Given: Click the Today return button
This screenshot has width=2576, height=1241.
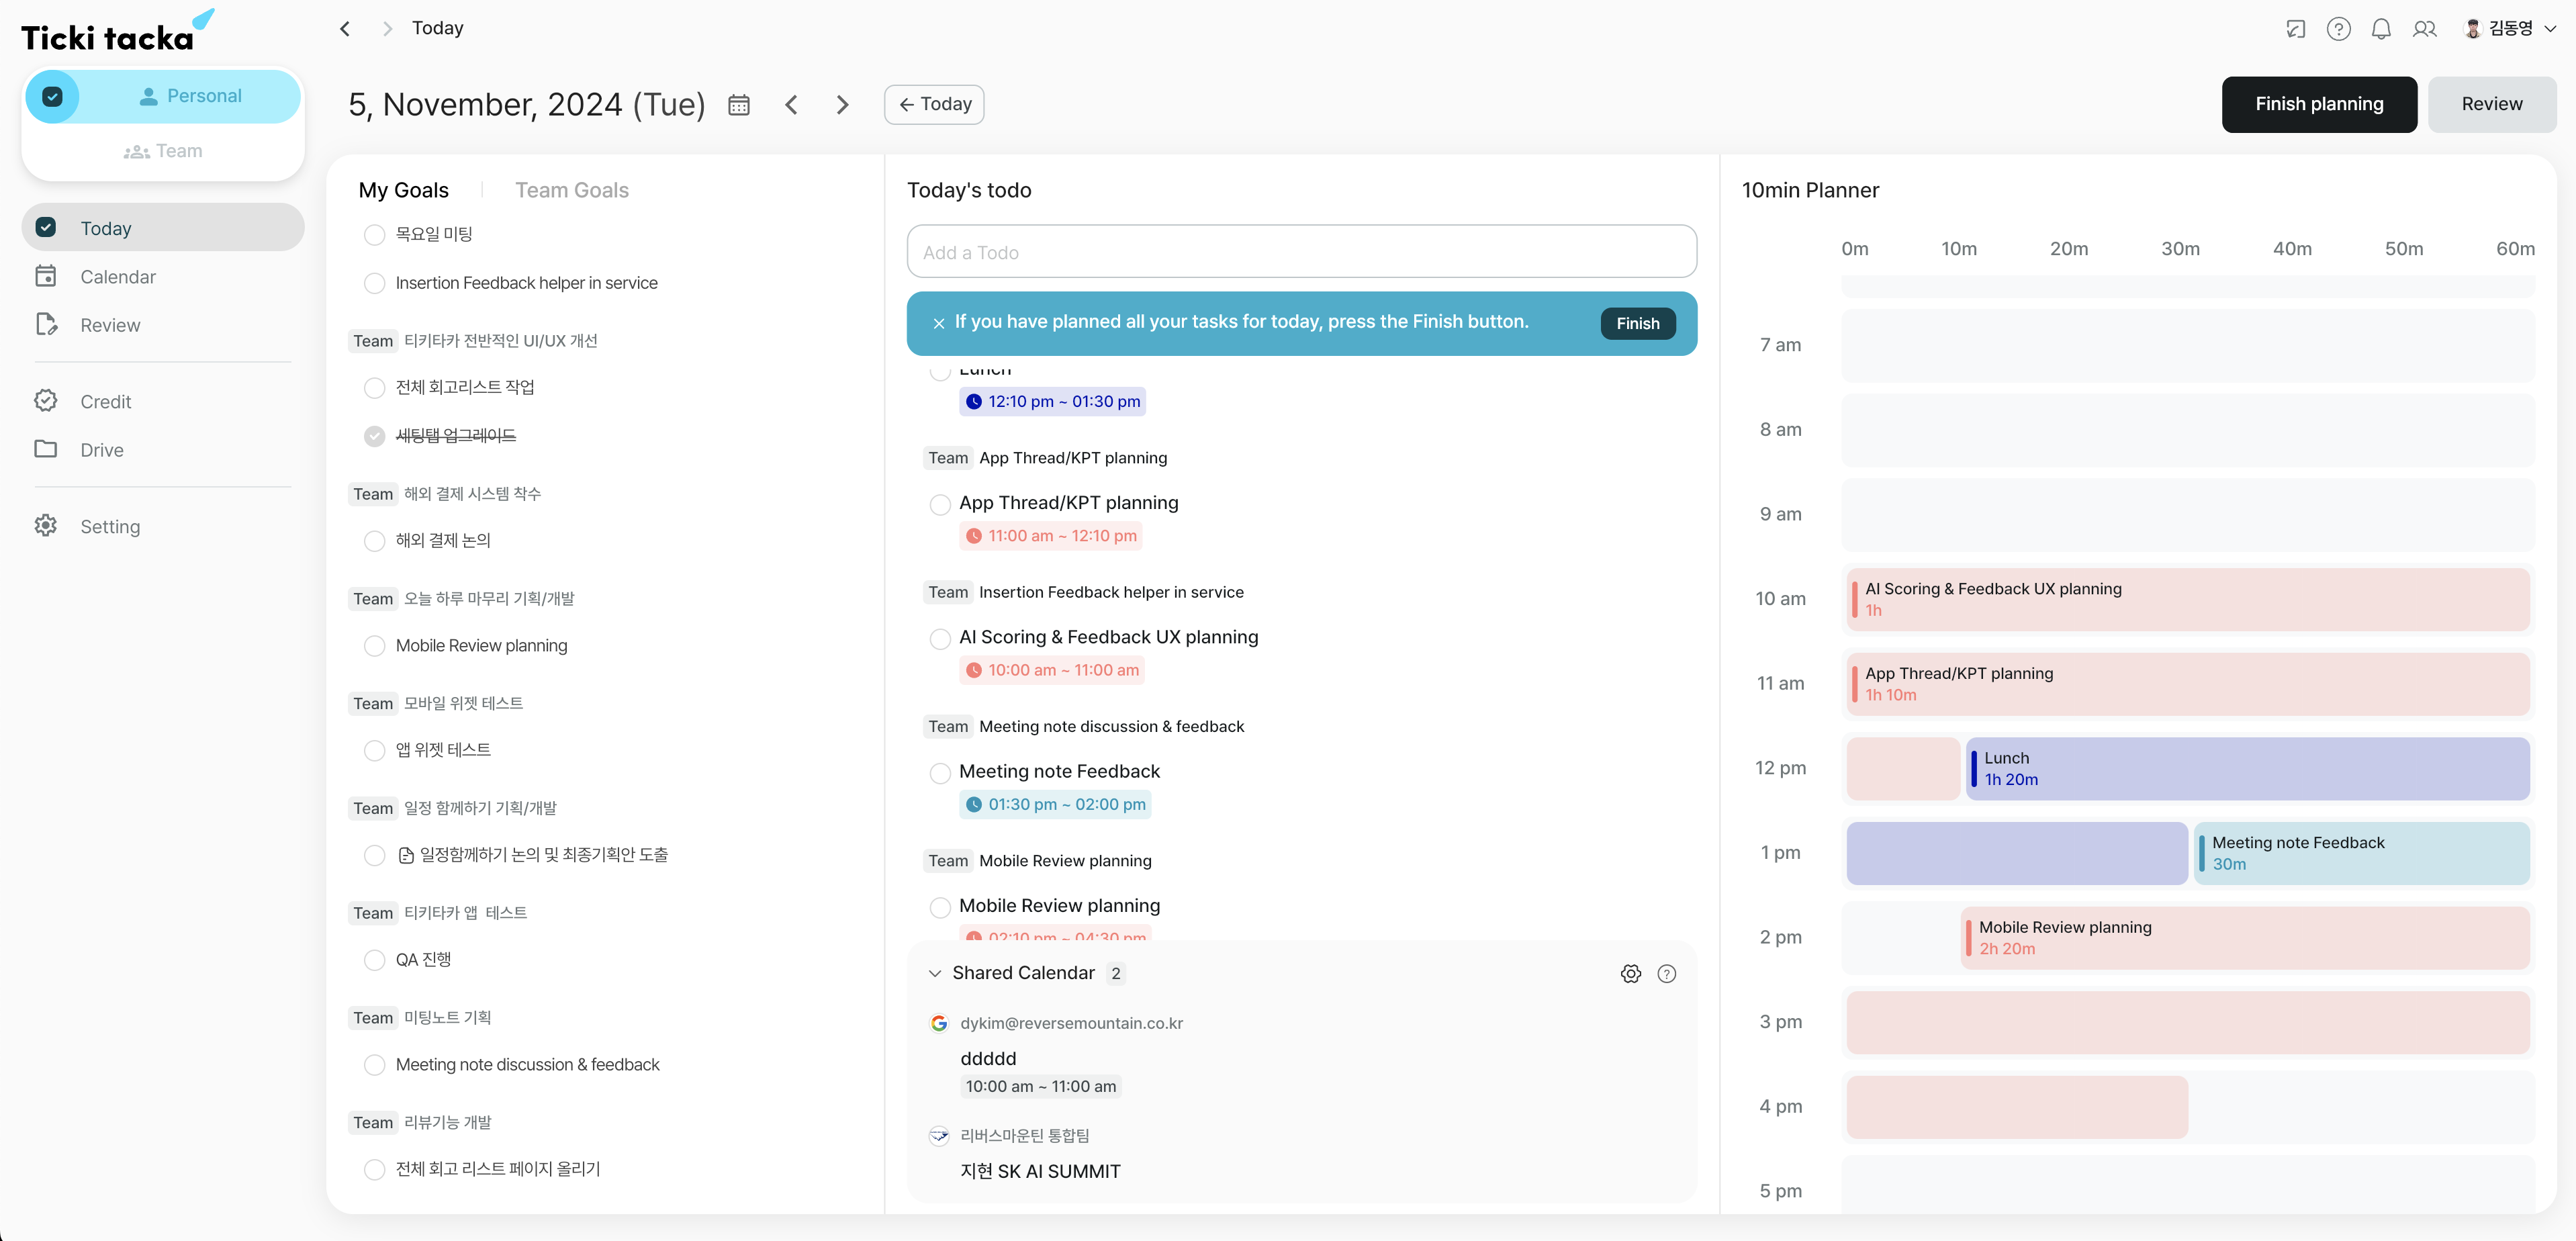Looking at the screenshot, I should pyautogui.click(x=933, y=104).
